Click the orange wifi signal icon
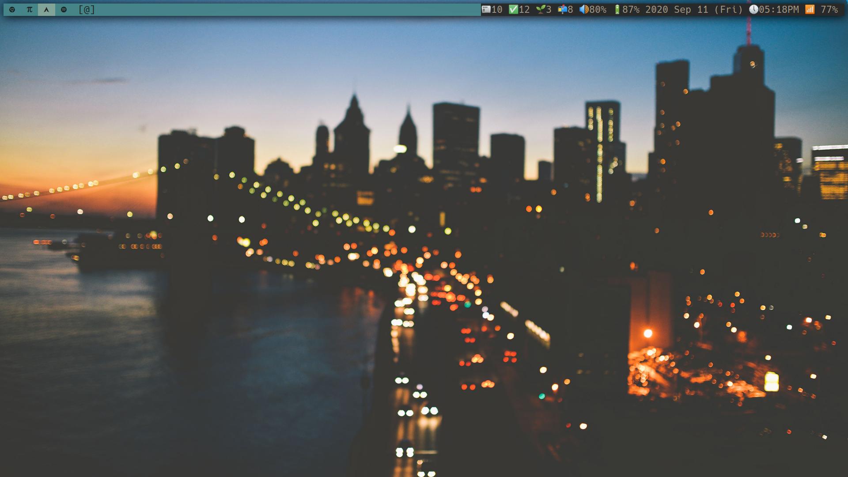 [810, 9]
